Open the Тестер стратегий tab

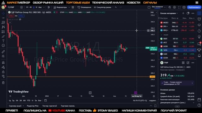pos(50,106)
